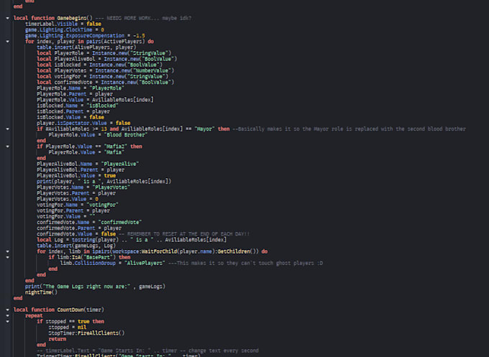Click the line 'PlayerVotes.Parent = player'
This screenshot has width=489, height=357.
click(x=76, y=193)
